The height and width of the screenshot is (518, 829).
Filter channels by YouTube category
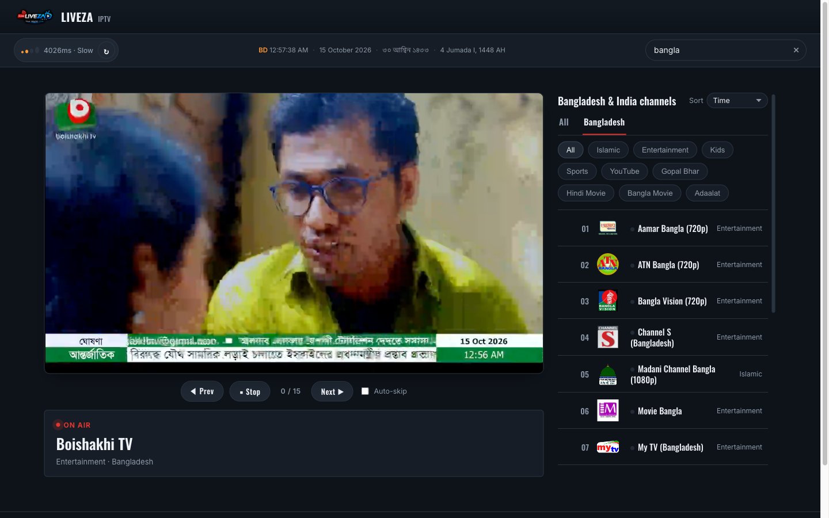tap(625, 172)
